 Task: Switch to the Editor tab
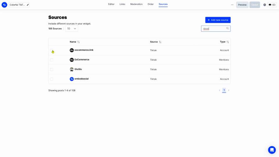tap(111, 4)
